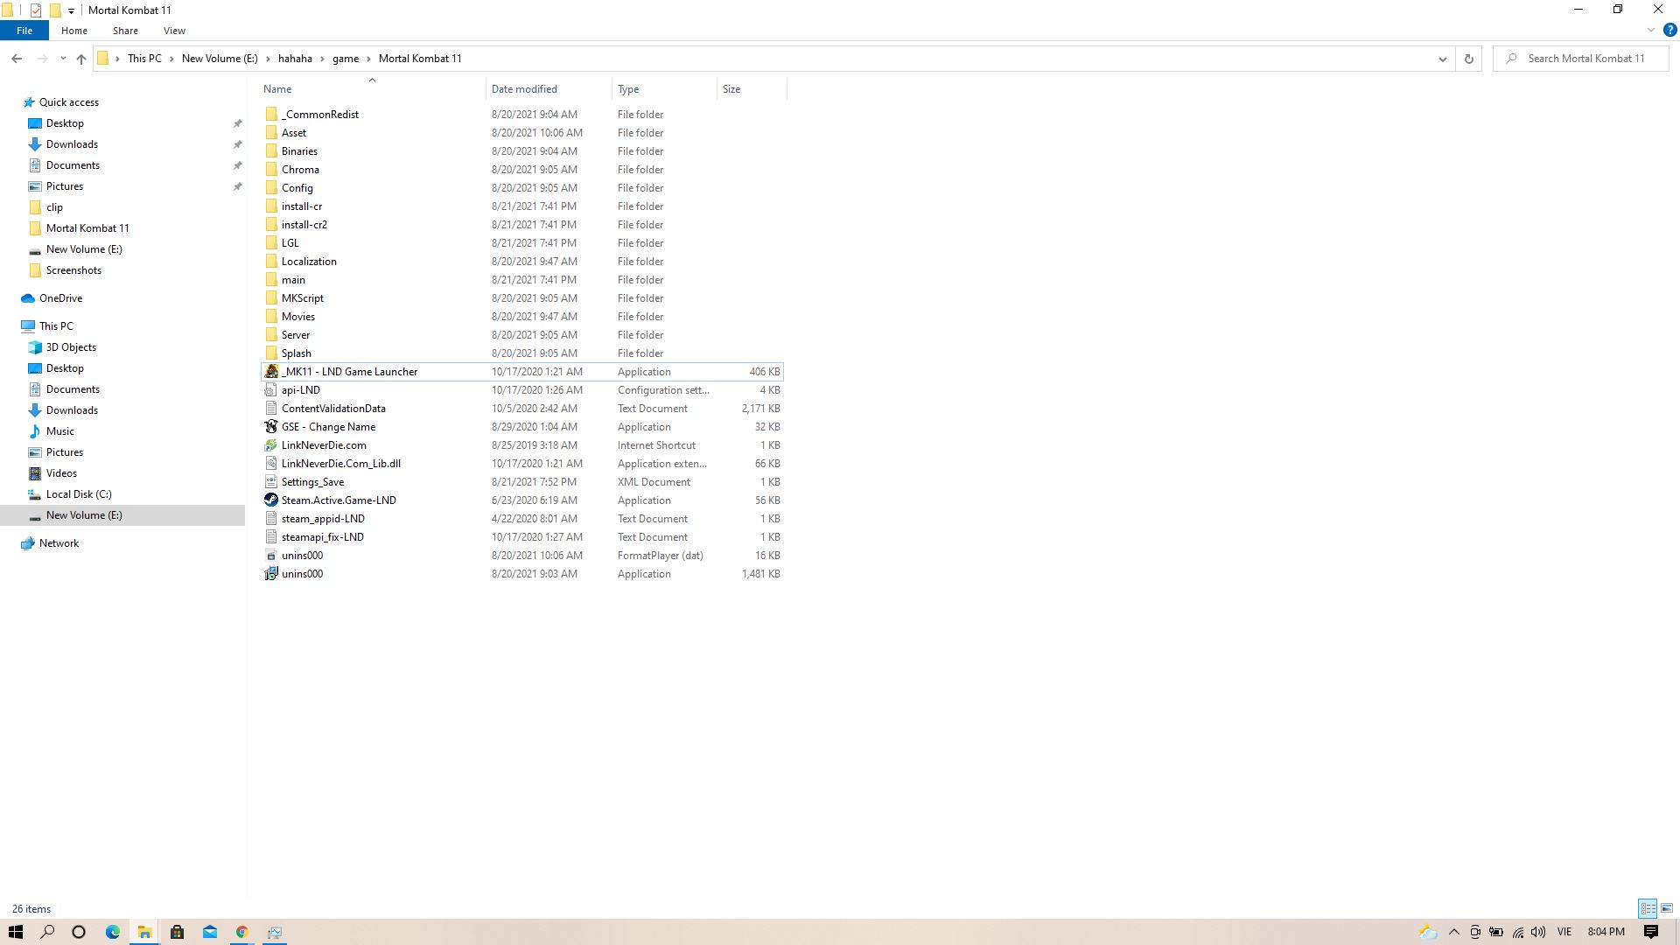Expand the New Volume (E:) drive
The width and height of the screenshot is (1680, 945).
(x=18, y=514)
